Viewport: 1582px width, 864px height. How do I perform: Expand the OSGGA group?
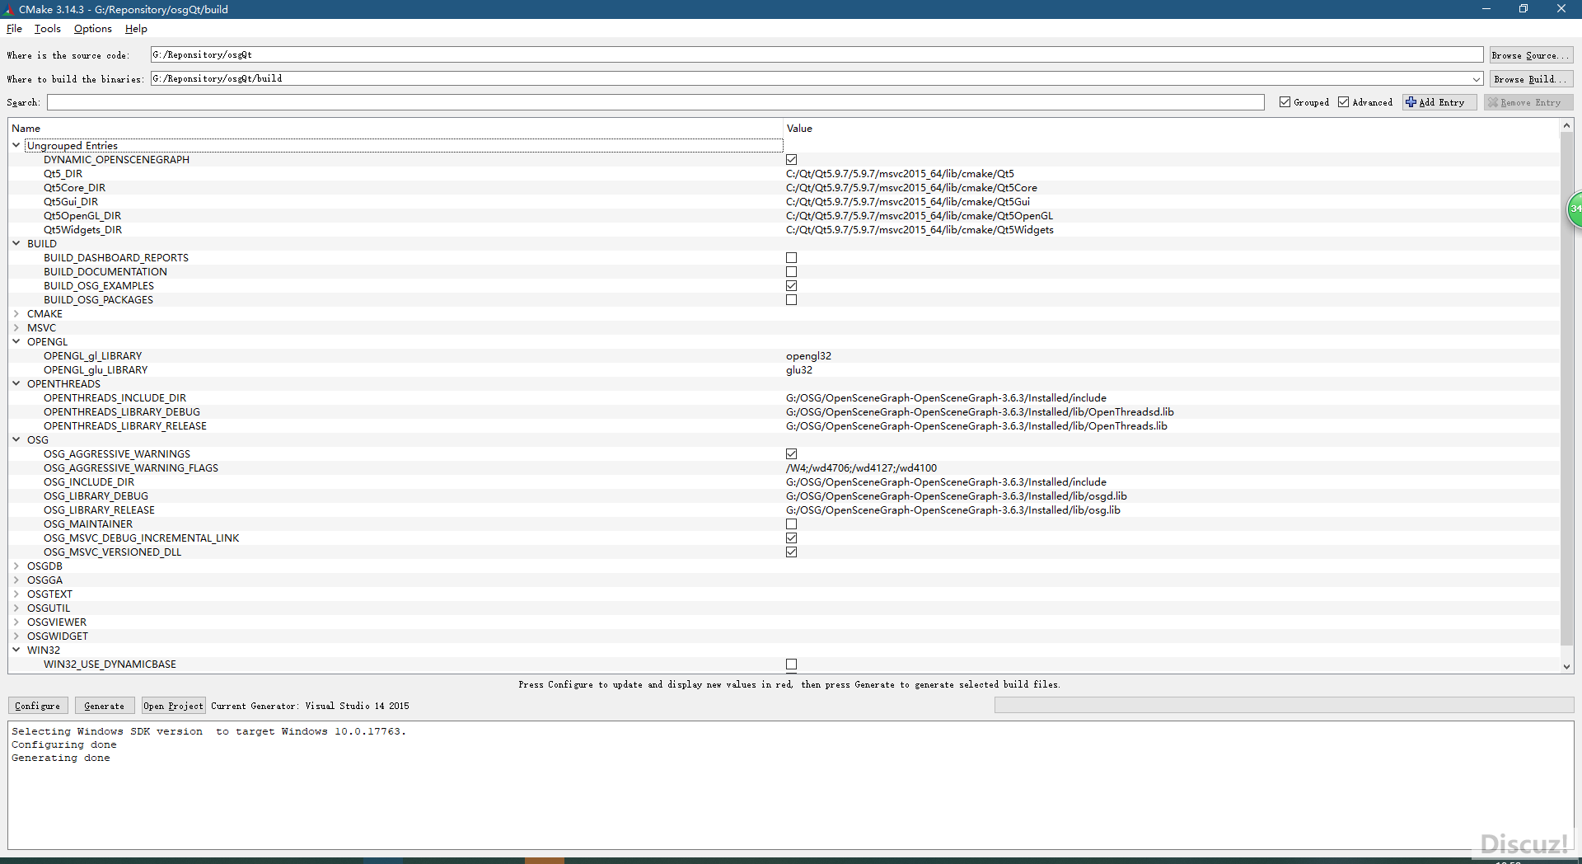(16, 580)
